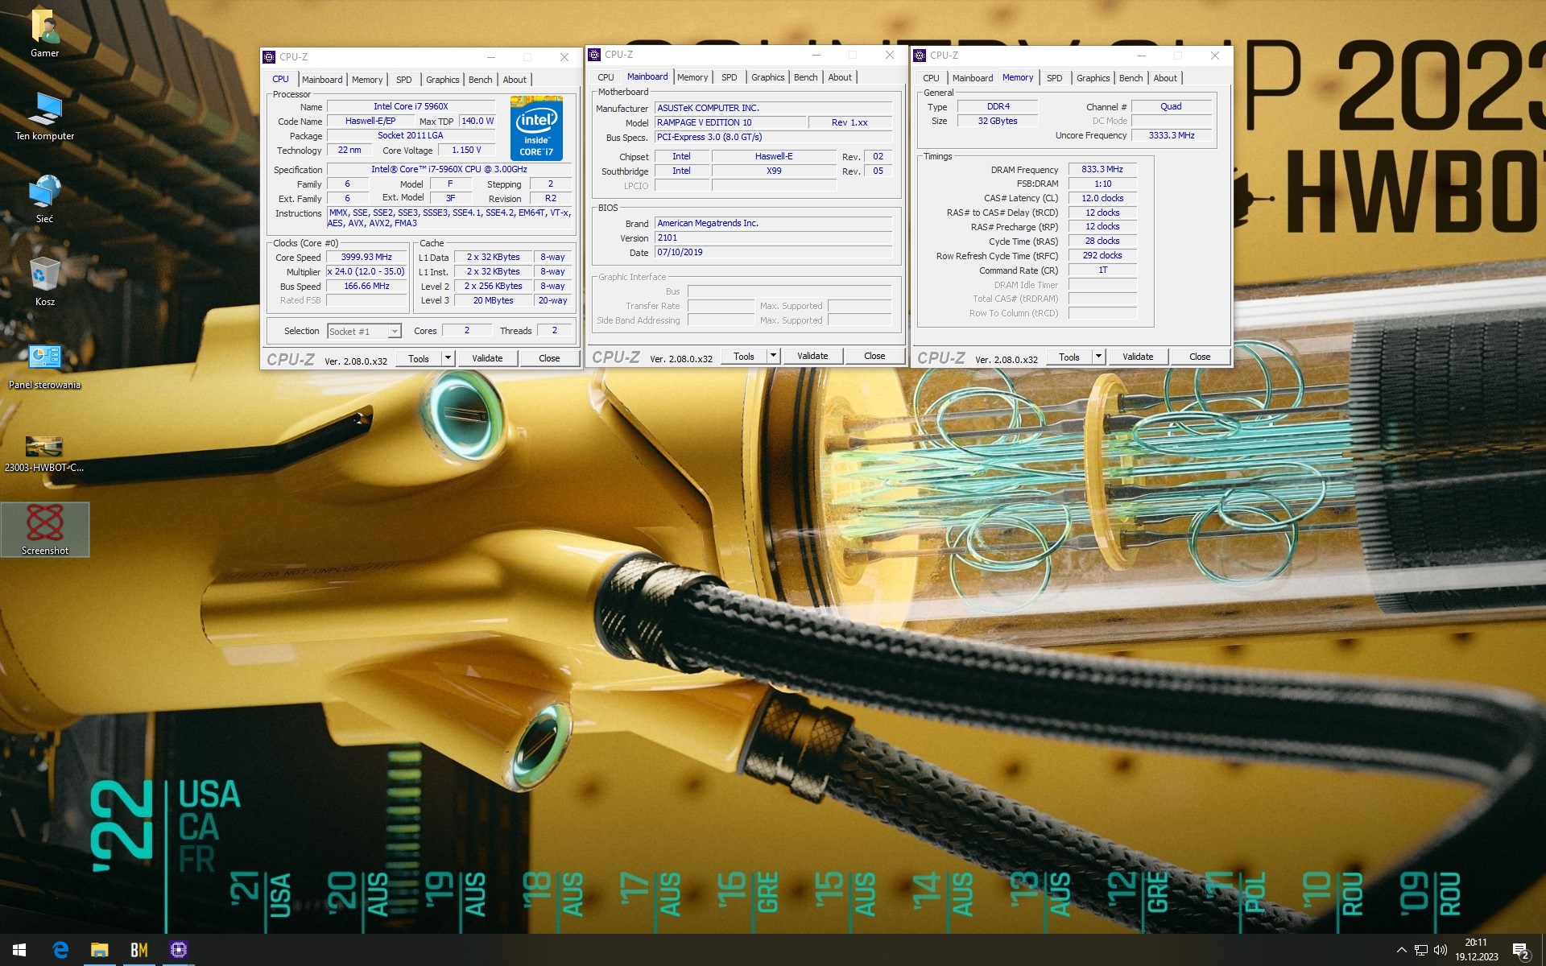Open File Explorer from taskbar
This screenshot has height=966, width=1546.
(x=99, y=950)
